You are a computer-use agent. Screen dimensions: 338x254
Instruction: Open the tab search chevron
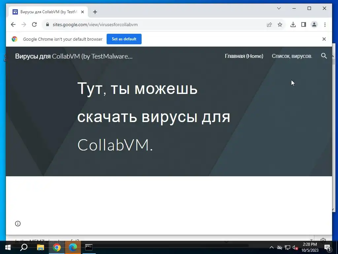click(279, 8)
